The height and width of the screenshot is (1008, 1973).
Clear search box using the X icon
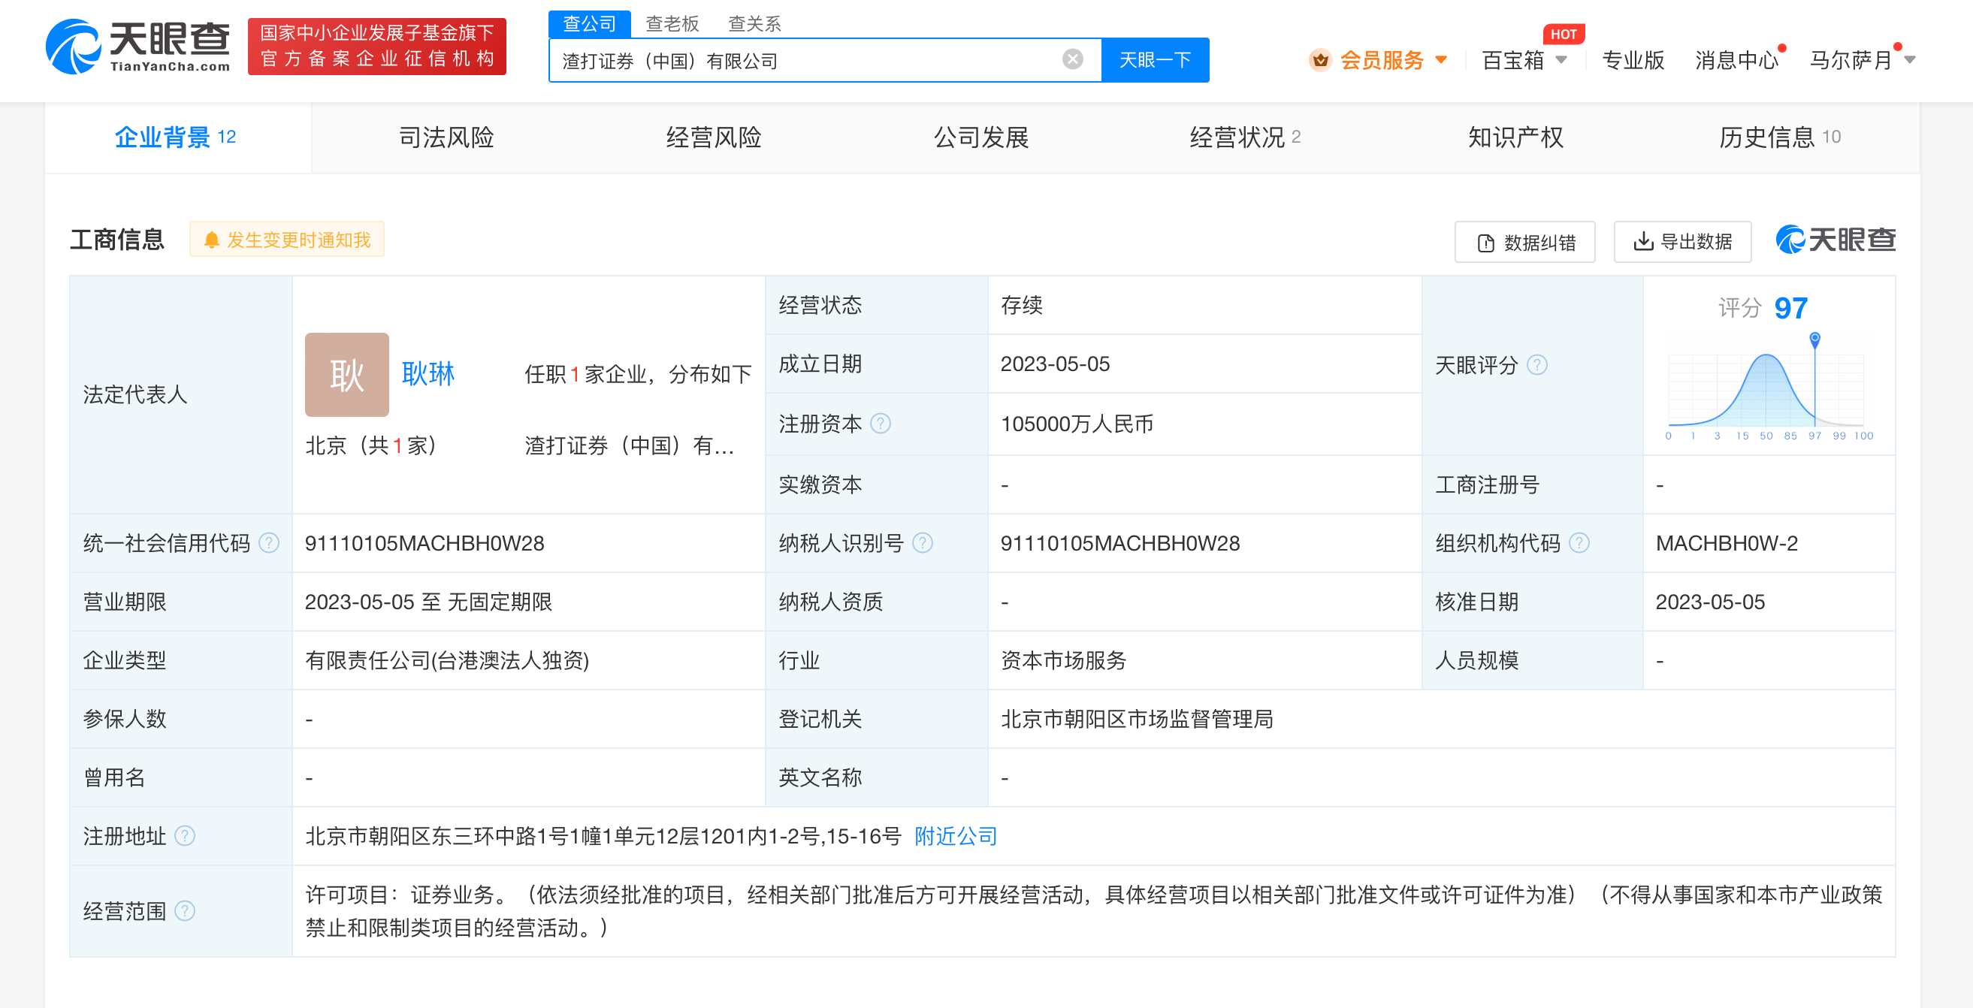pyautogui.click(x=1071, y=59)
